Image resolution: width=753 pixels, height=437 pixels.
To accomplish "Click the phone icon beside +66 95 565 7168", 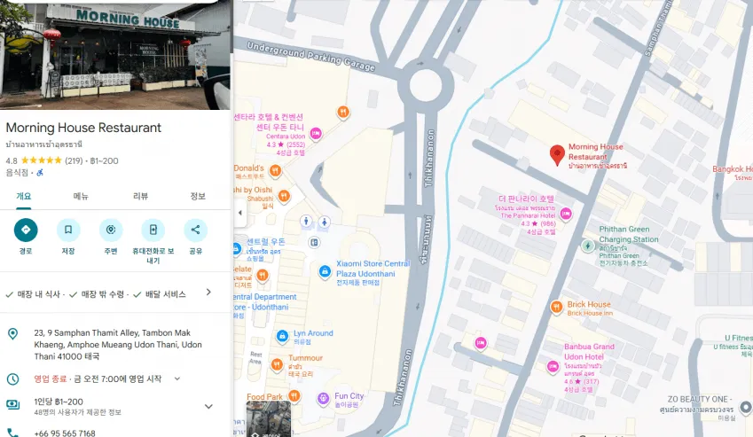I will click(x=13, y=433).
